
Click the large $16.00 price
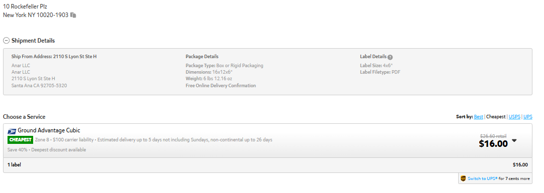pos(493,144)
